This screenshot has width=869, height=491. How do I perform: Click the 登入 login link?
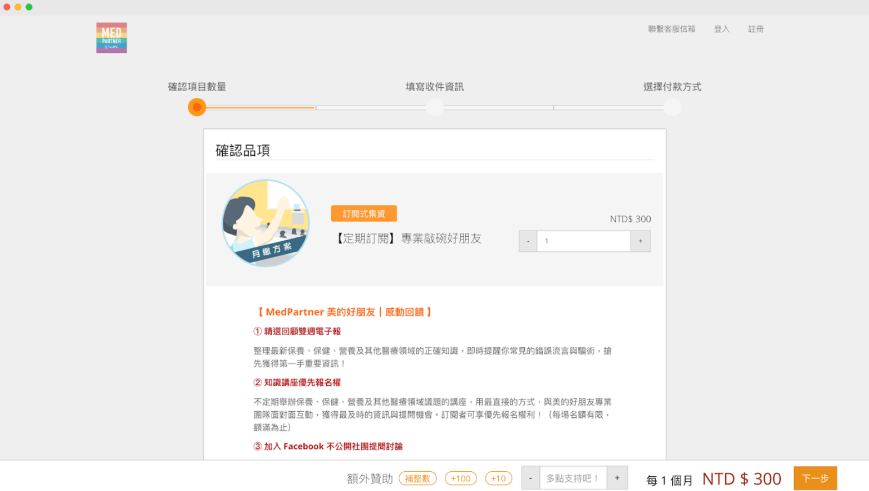click(x=722, y=29)
